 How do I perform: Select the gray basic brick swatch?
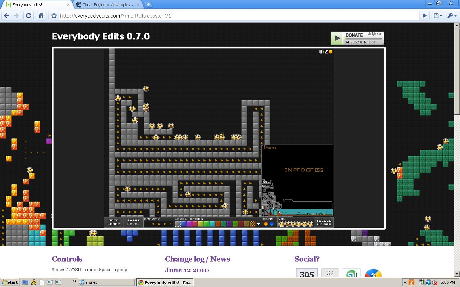tap(178, 224)
